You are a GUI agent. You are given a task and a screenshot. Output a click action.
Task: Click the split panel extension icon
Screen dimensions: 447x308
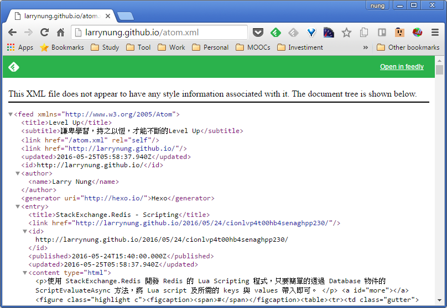[382, 33]
